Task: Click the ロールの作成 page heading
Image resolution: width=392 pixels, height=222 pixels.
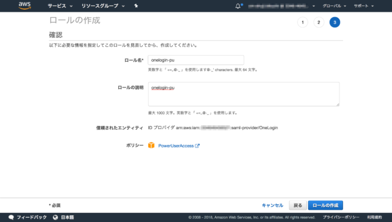Action: click(75, 20)
